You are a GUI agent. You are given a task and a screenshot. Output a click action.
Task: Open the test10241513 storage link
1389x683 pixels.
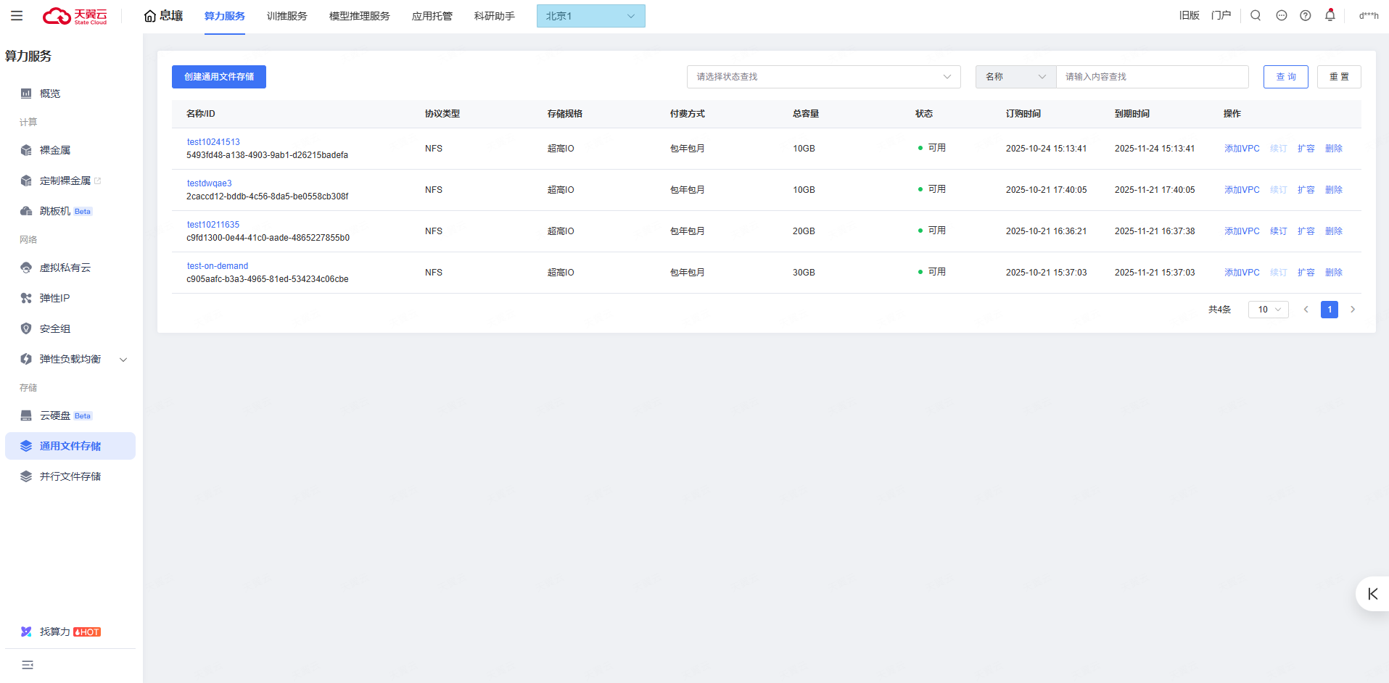coord(213,142)
